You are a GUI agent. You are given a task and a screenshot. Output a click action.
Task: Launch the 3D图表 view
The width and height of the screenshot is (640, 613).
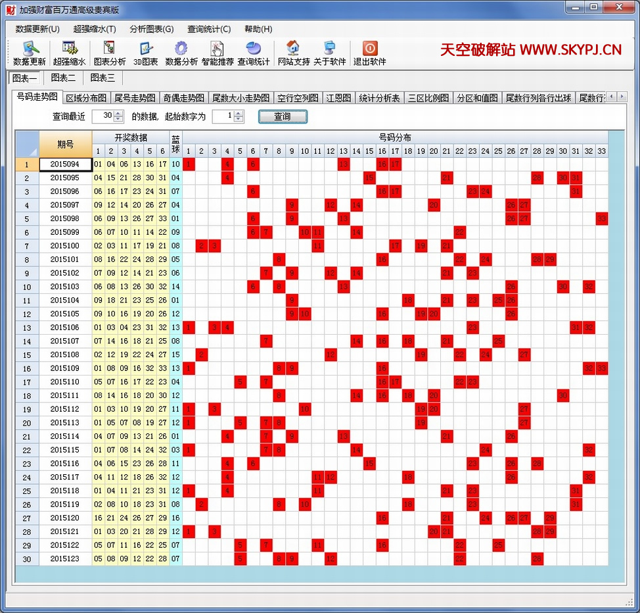(146, 53)
